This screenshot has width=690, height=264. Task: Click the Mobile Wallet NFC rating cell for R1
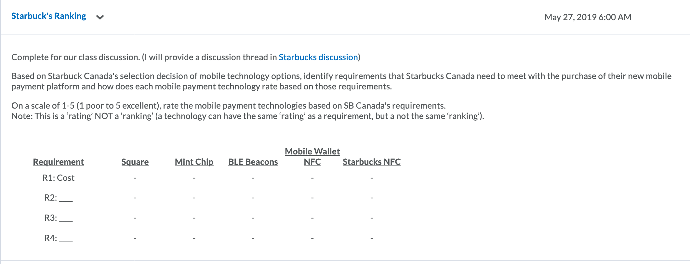[x=312, y=178]
